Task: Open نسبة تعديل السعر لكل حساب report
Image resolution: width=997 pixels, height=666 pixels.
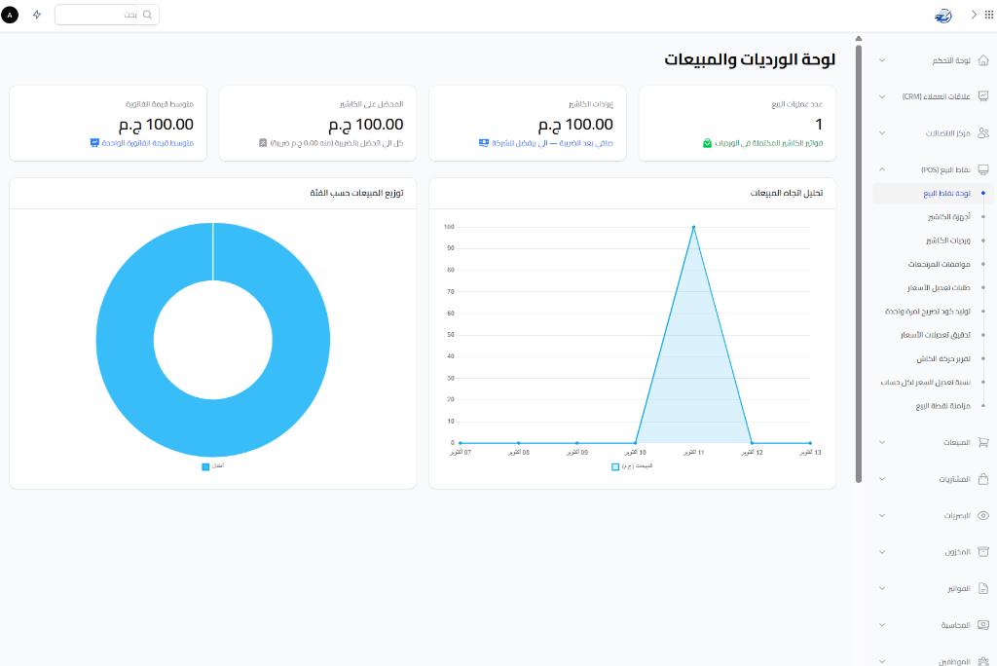Action: coord(926,383)
